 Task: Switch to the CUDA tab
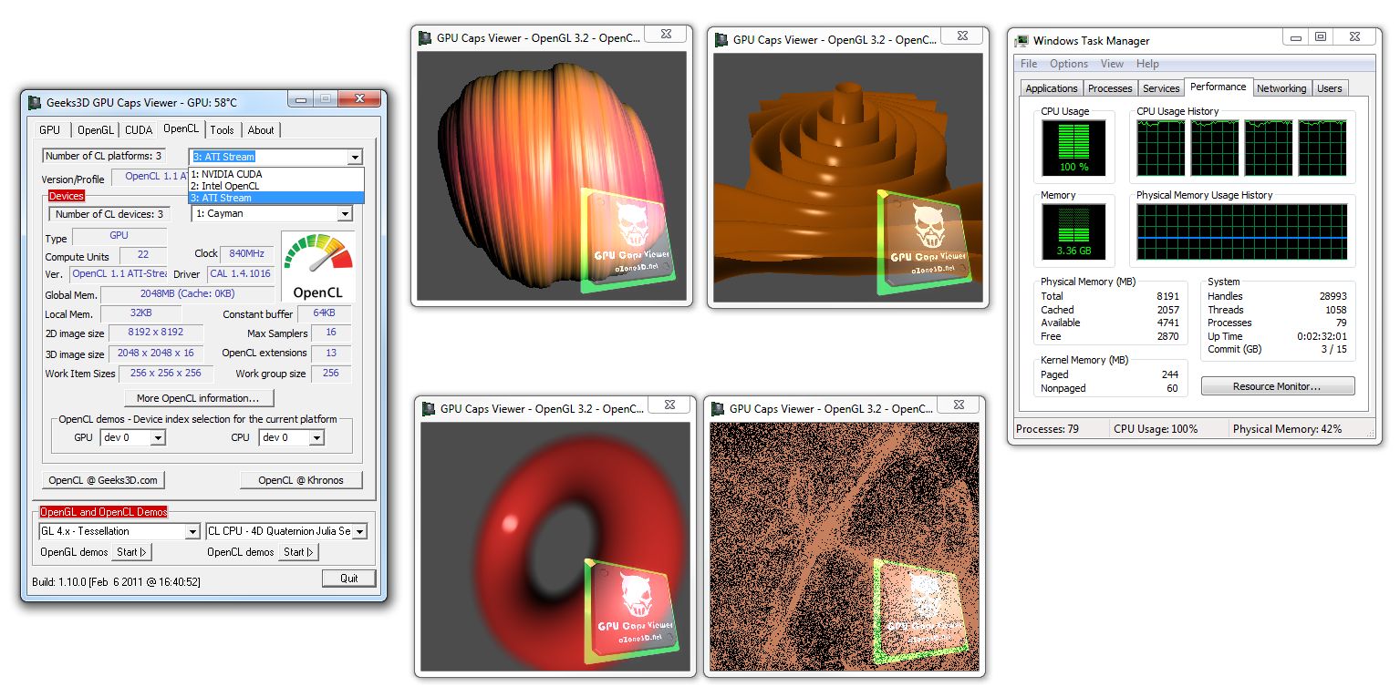[139, 130]
